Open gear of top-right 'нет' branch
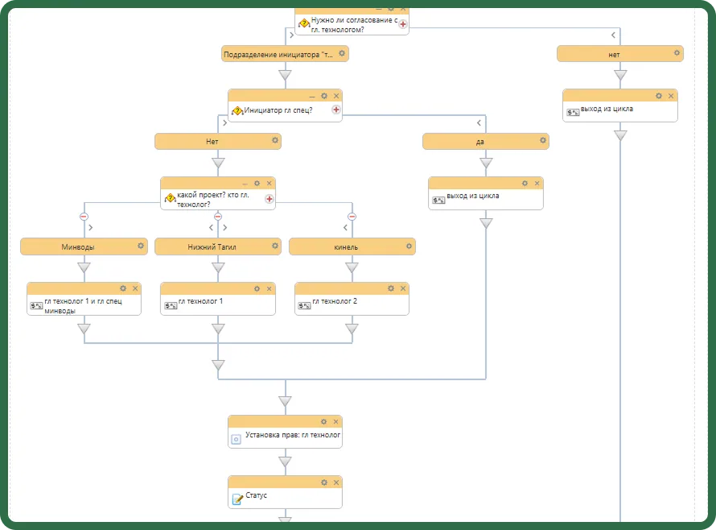The height and width of the screenshot is (530, 716). (x=677, y=53)
